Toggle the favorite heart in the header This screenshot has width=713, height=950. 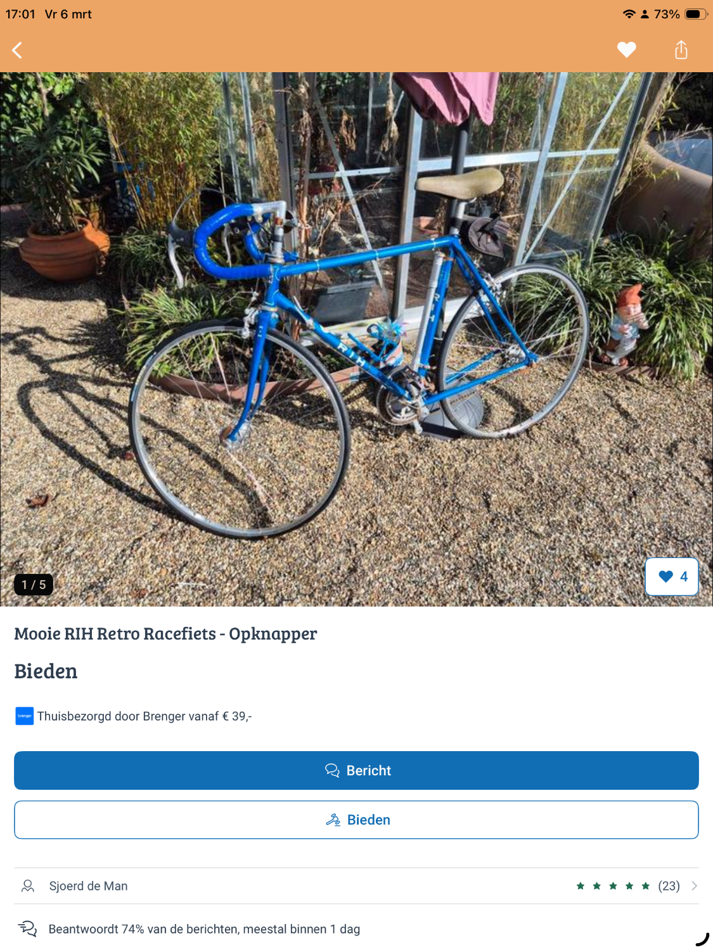point(626,49)
